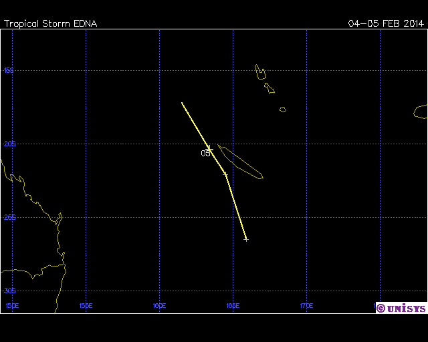Viewport: 428px width, 342px height.
Task: Click the 25S latitude label
Action: click(x=8, y=217)
